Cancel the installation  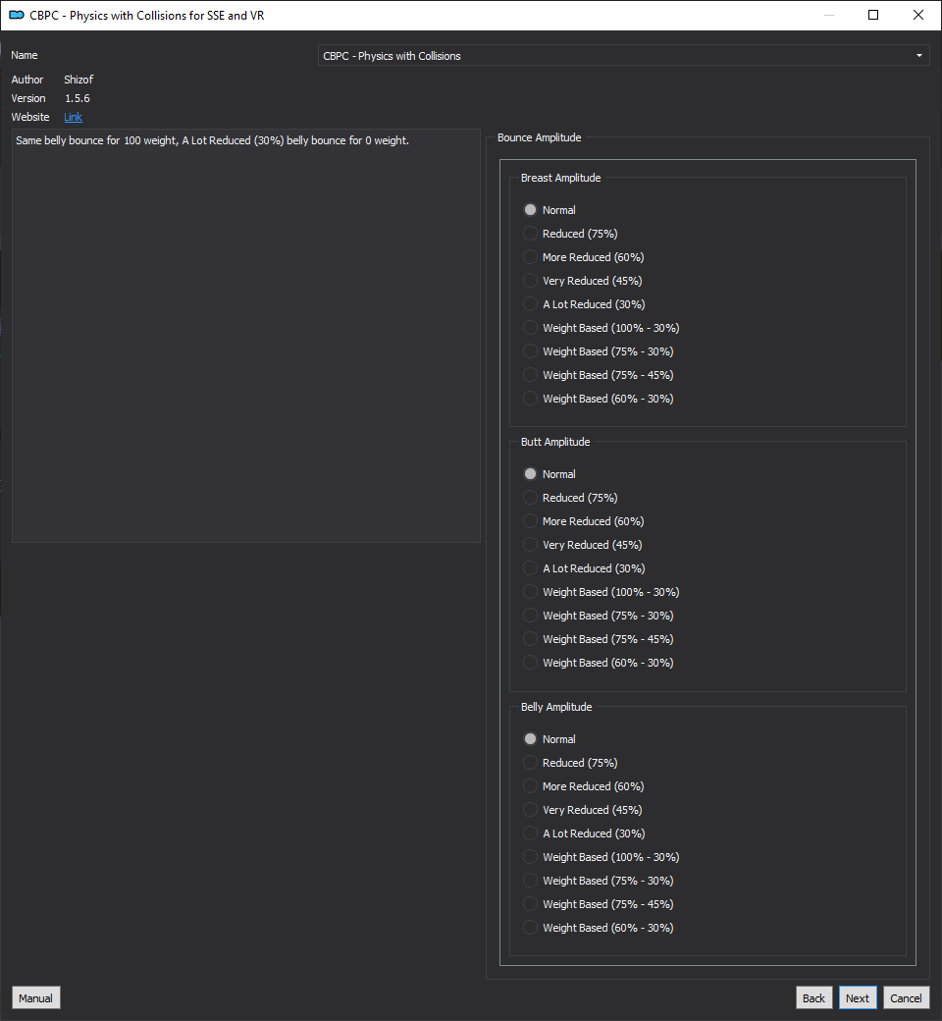coord(906,998)
